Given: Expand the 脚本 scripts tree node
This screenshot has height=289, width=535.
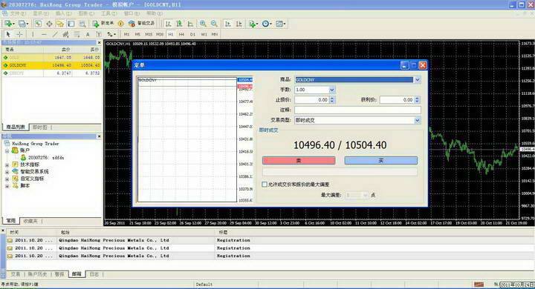Looking at the screenshot, I should [7, 186].
